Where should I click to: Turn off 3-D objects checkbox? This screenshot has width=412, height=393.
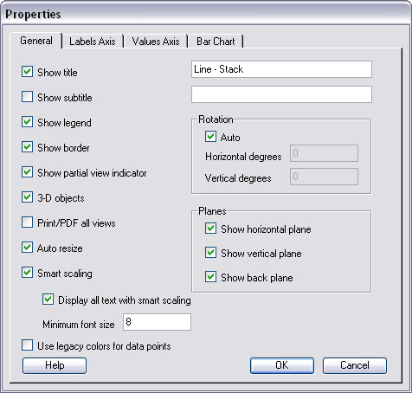tap(27, 197)
